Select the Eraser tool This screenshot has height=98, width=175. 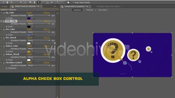(x=52, y=2)
